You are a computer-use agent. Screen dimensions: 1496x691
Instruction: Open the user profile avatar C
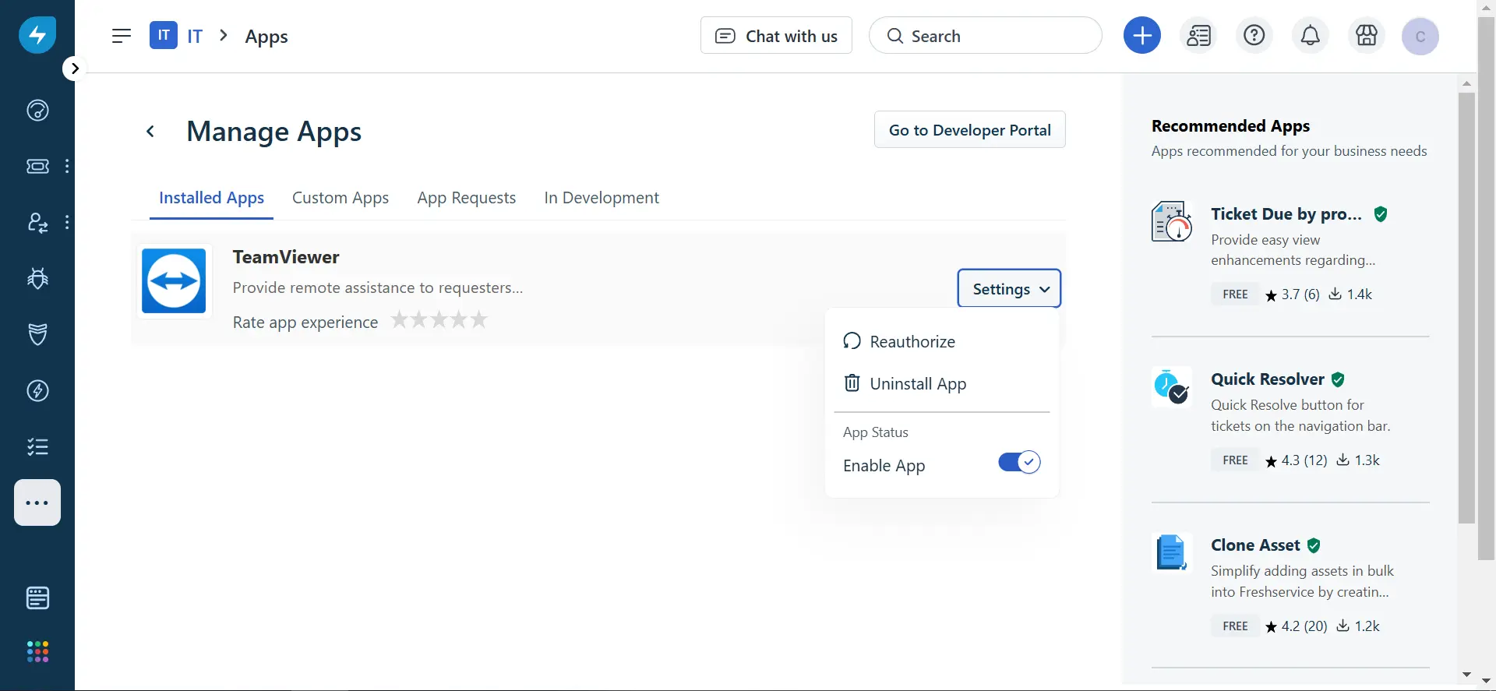pos(1420,37)
